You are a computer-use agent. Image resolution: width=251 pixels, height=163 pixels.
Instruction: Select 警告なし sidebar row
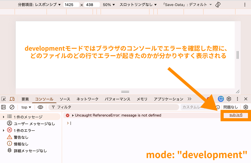point(18,137)
